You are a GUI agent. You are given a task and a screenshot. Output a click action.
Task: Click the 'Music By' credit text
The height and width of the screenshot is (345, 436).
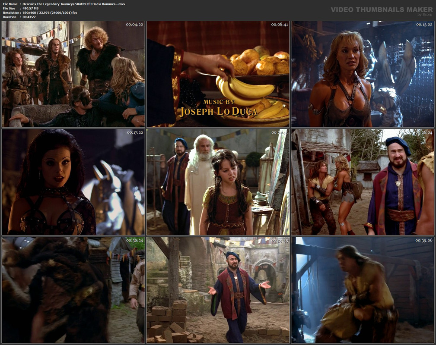[x=219, y=102]
